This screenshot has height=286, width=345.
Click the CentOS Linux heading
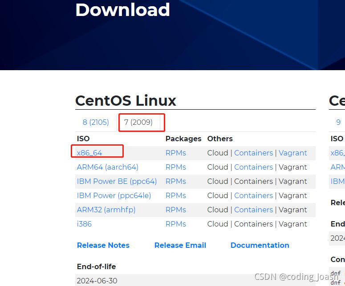pyautogui.click(x=126, y=101)
